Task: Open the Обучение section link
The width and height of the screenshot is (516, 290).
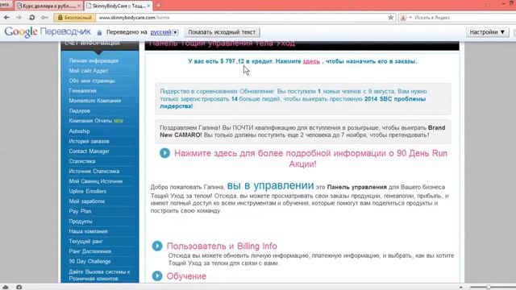Action: 186,276
